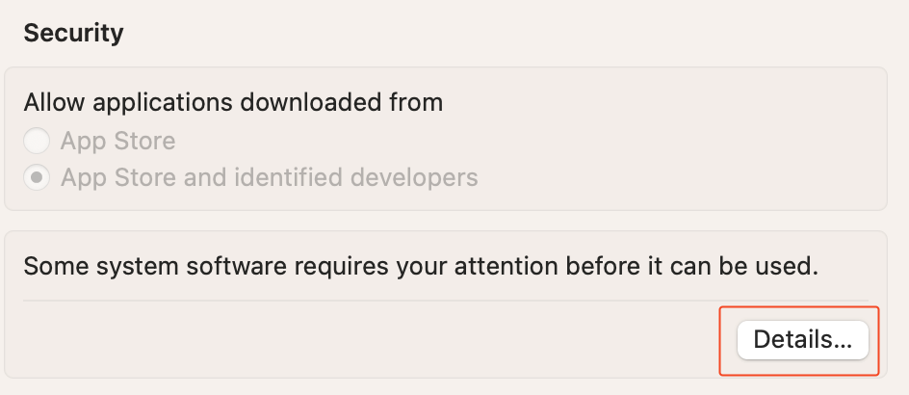
Task: Click blank area right of the Security heading
Action: 481,33
